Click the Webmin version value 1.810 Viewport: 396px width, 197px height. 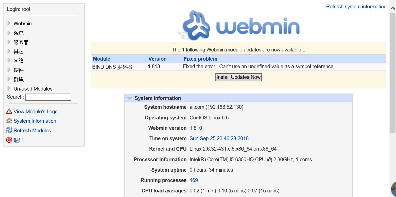tap(196, 128)
